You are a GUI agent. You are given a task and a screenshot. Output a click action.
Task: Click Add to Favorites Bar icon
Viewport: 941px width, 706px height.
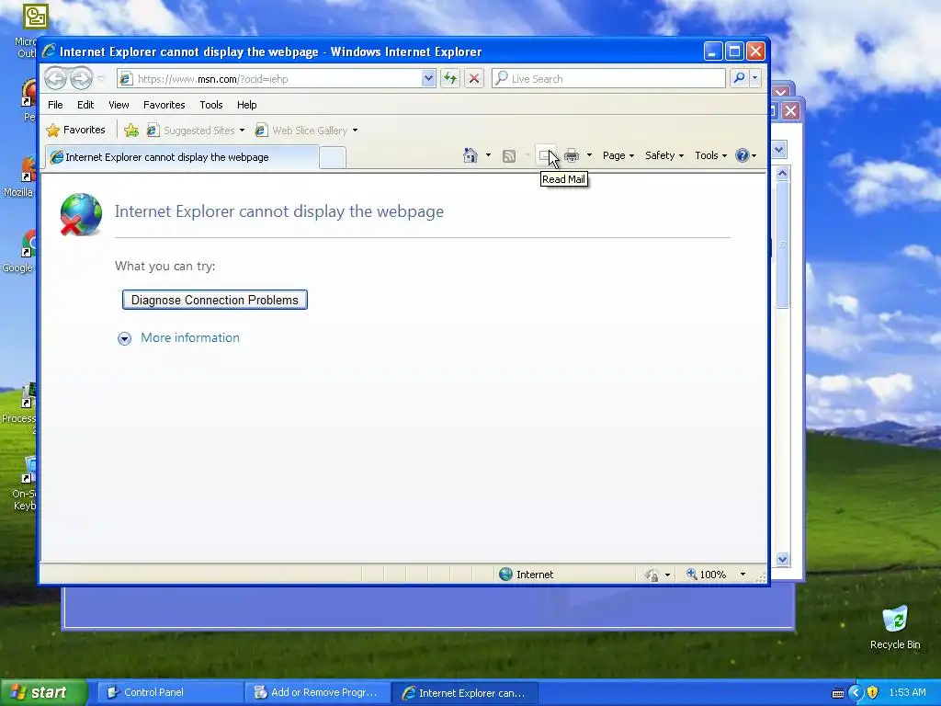tap(131, 130)
